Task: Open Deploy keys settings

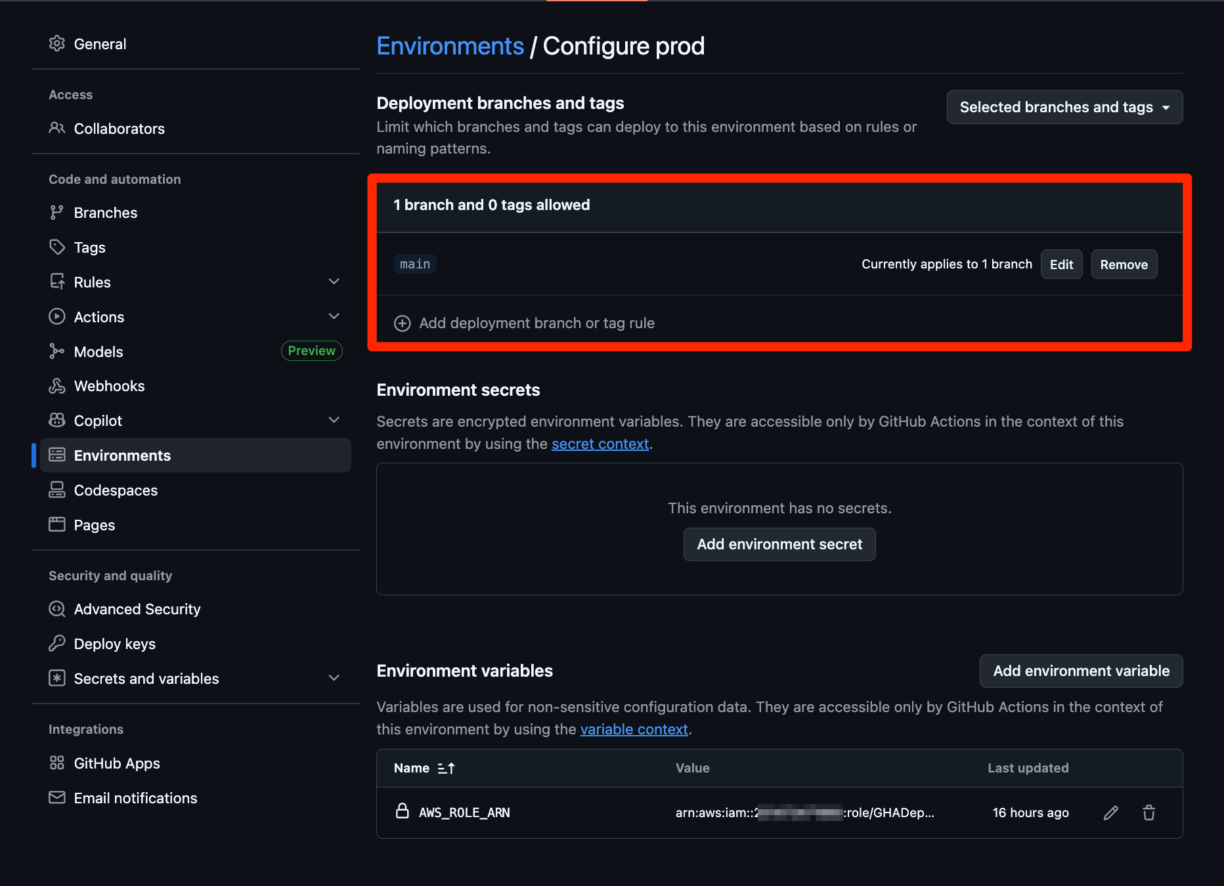Action: tap(196, 644)
